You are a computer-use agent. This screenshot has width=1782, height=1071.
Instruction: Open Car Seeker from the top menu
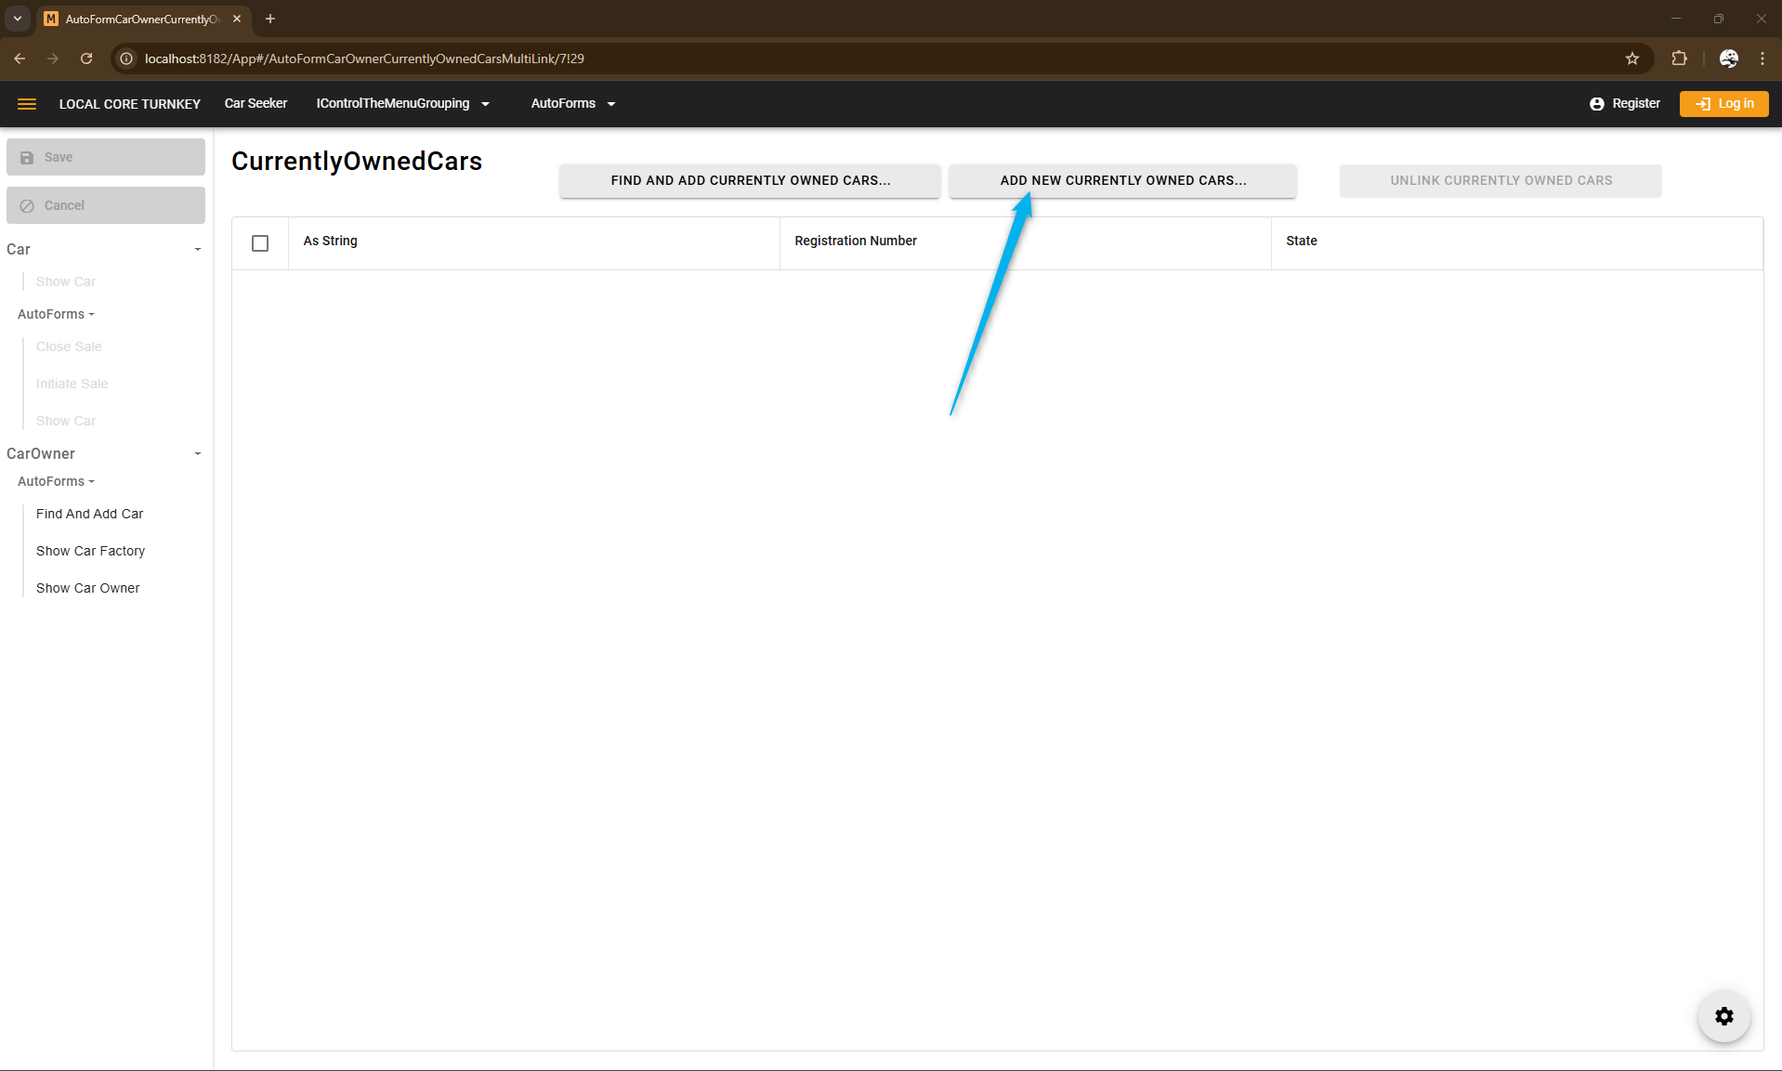256,104
